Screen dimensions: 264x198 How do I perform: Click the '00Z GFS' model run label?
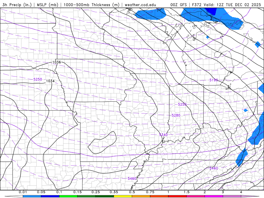coord(179,5)
